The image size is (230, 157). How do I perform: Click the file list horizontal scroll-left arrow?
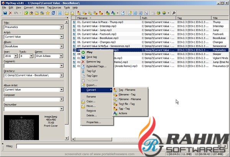pos(73,139)
